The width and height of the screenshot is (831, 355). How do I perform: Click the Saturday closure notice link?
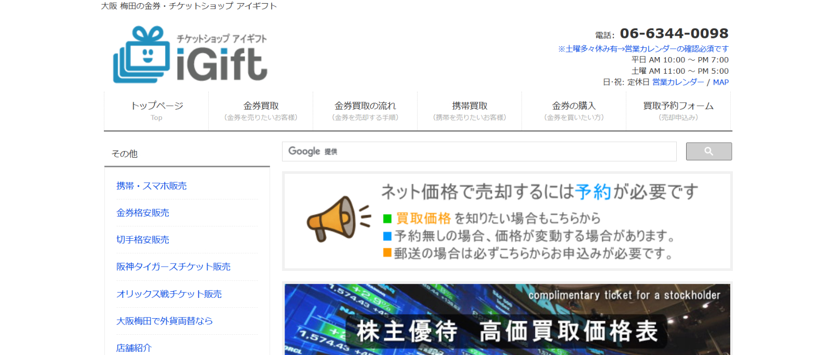tap(643, 49)
